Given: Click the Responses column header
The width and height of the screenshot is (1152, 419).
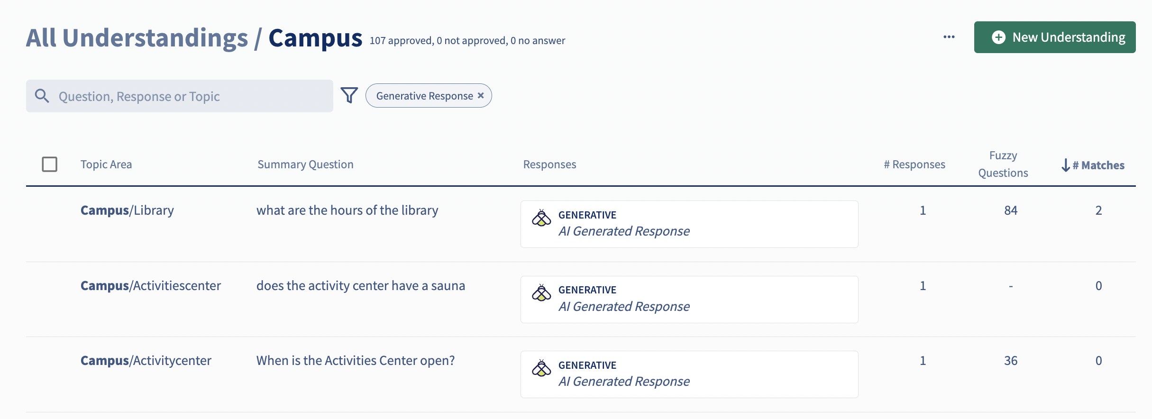Looking at the screenshot, I should [x=549, y=164].
